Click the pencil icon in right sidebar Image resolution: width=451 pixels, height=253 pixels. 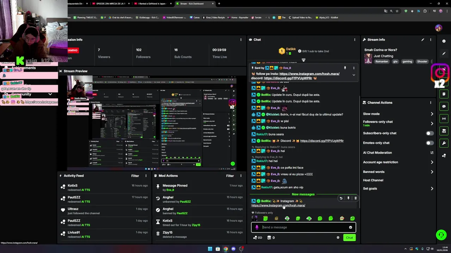[444, 53]
